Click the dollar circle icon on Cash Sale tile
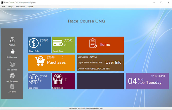This screenshot has height=110, width=172. [x=34, y=43]
